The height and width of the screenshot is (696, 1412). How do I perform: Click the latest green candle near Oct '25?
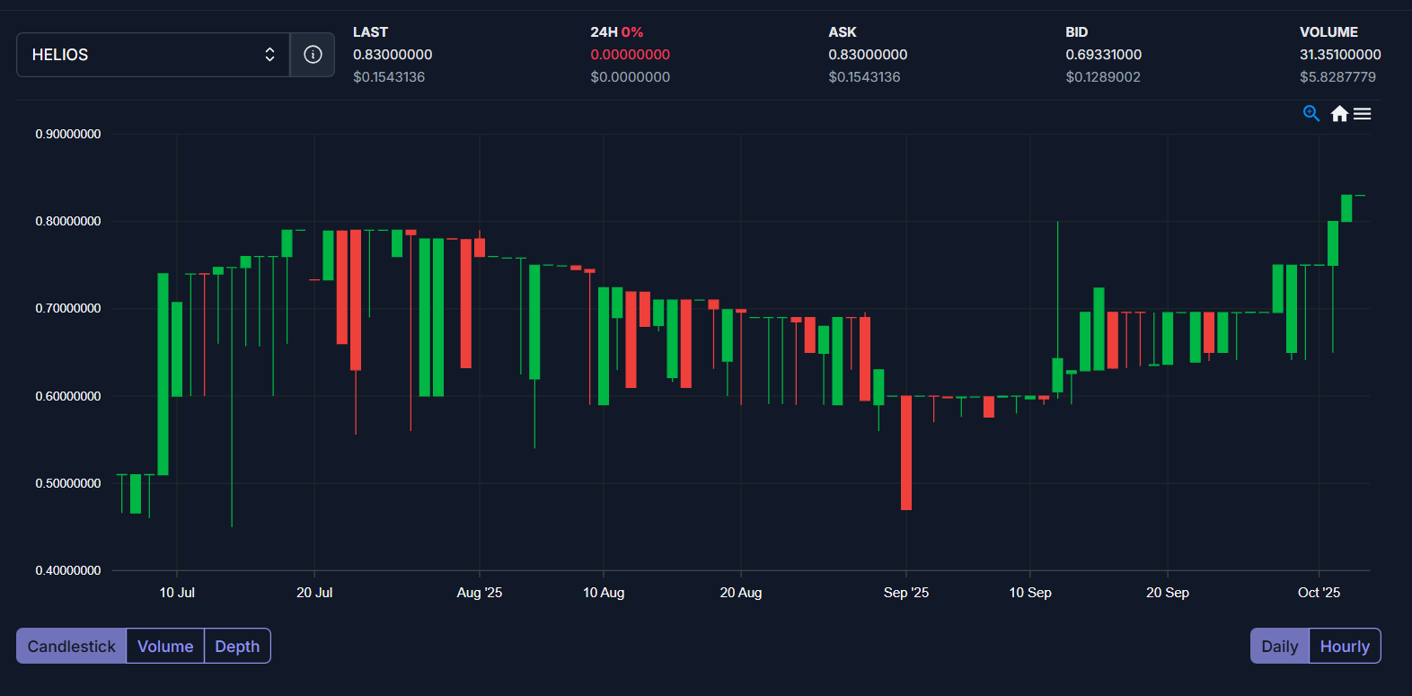pyautogui.click(x=1346, y=208)
